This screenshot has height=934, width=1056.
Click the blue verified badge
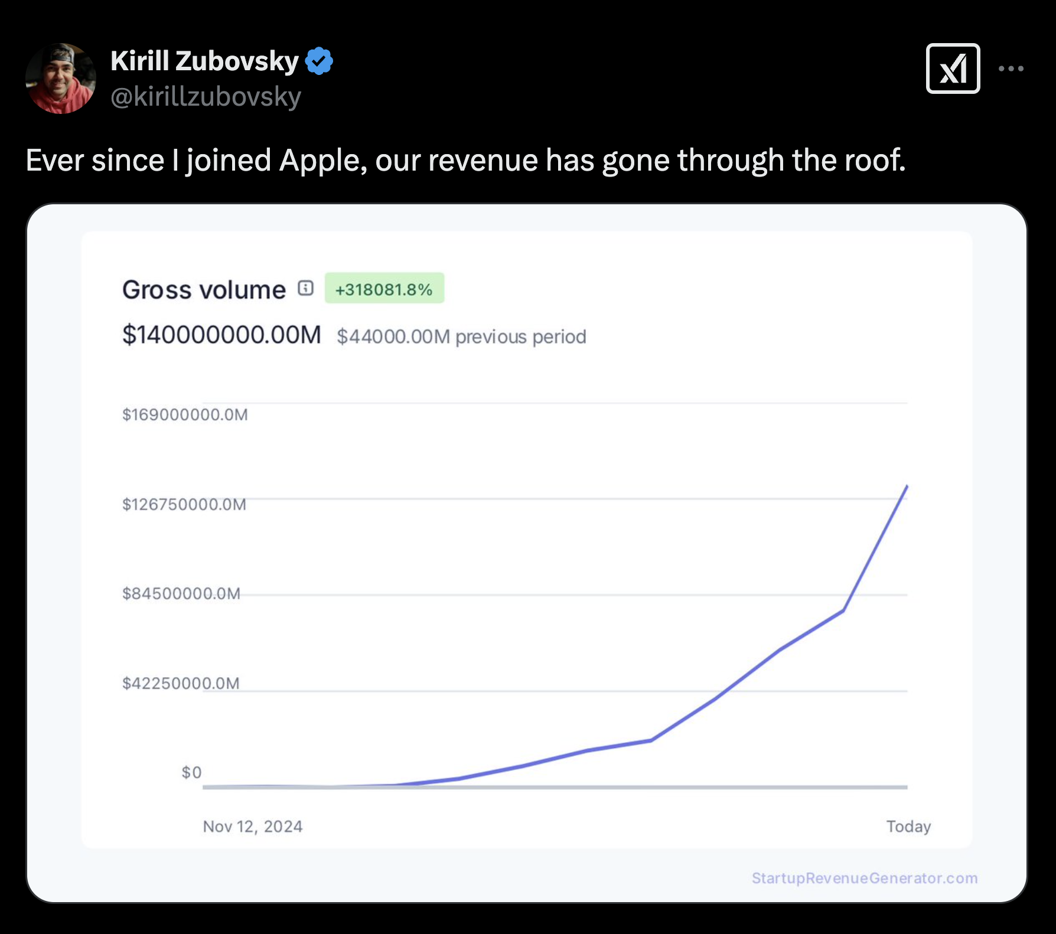coord(320,61)
